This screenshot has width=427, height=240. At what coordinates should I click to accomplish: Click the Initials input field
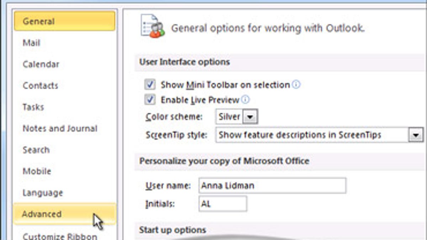coord(223,204)
